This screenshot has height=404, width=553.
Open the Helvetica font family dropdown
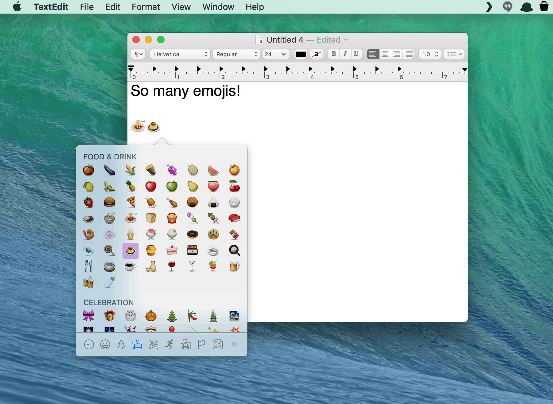(180, 54)
